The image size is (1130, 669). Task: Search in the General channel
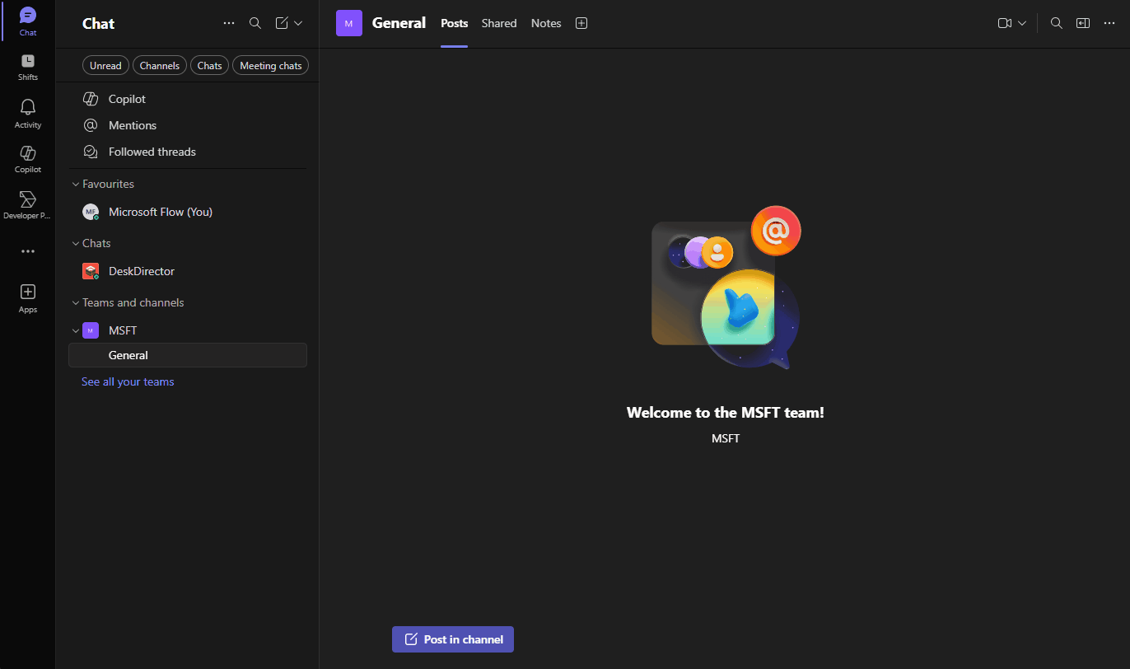click(1057, 23)
